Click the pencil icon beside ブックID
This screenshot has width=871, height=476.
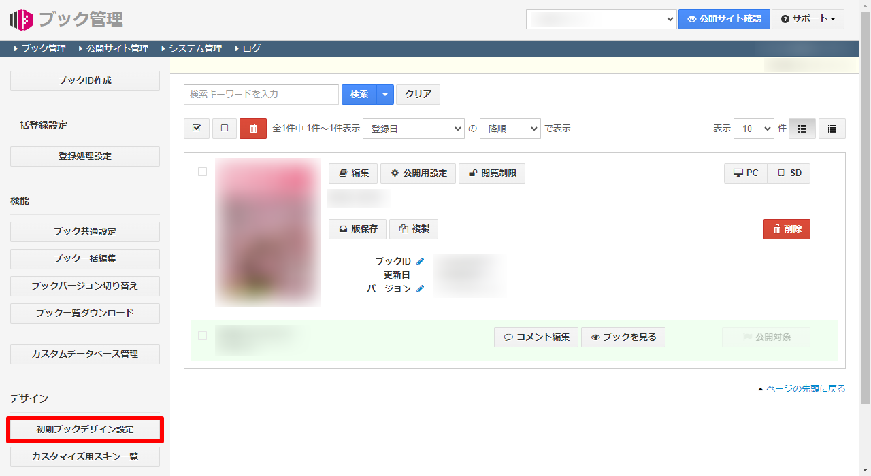pos(420,262)
